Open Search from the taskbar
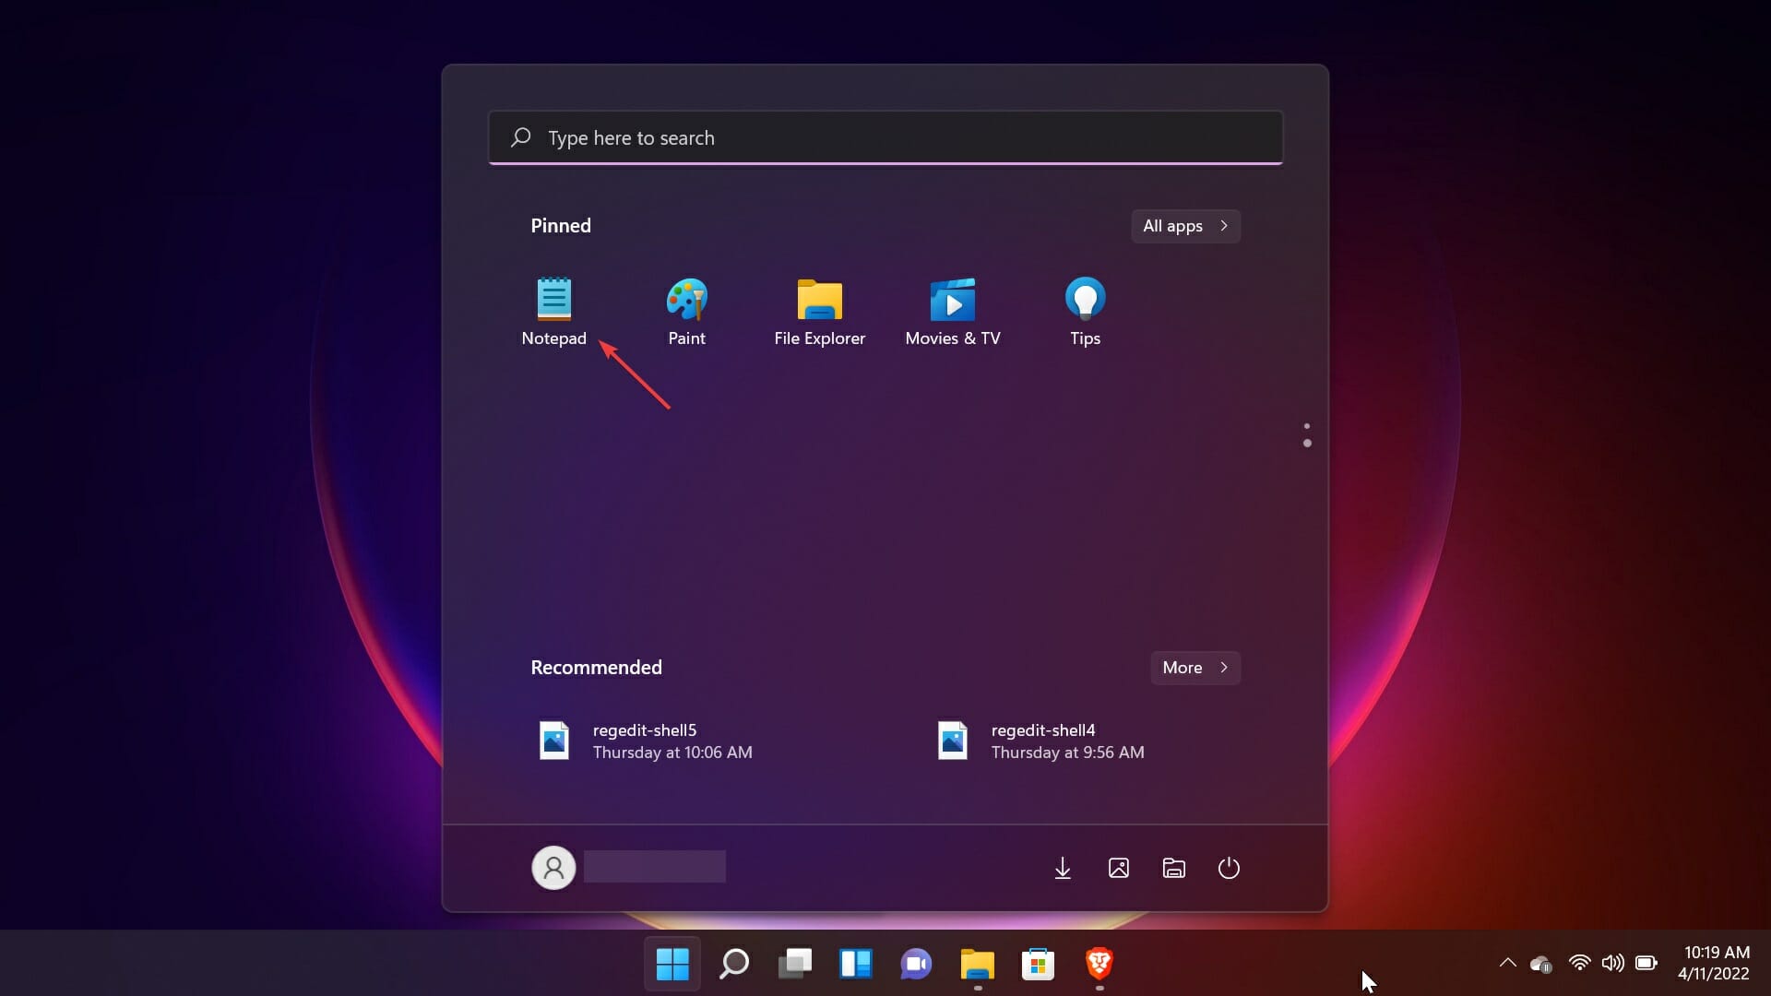 tap(733, 964)
